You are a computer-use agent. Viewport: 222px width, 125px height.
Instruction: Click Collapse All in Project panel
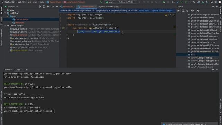click(48, 7)
